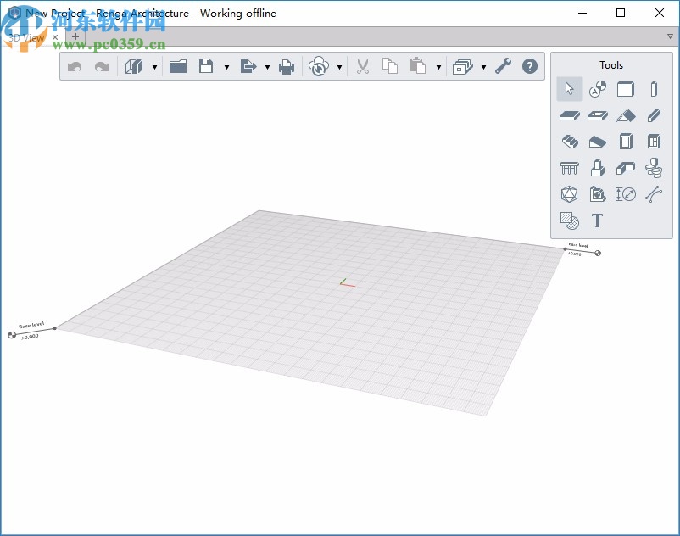The width and height of the screenshot is (680, 536).
Task: Open the view cube dropdown arrow
Action: coord(155,67)
